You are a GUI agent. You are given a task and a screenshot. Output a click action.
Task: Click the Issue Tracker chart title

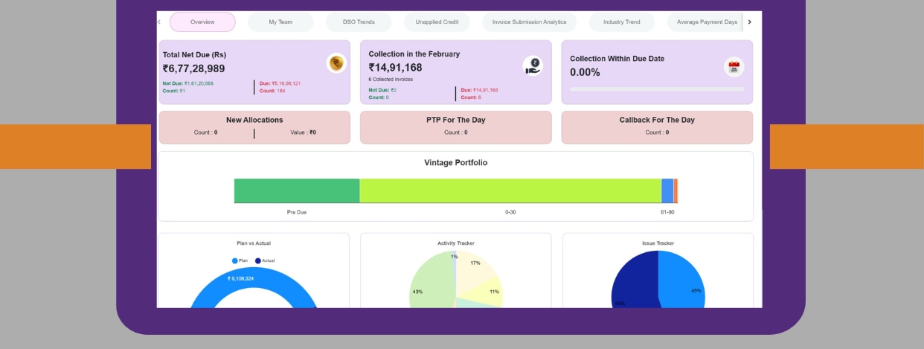coord(658,243)
